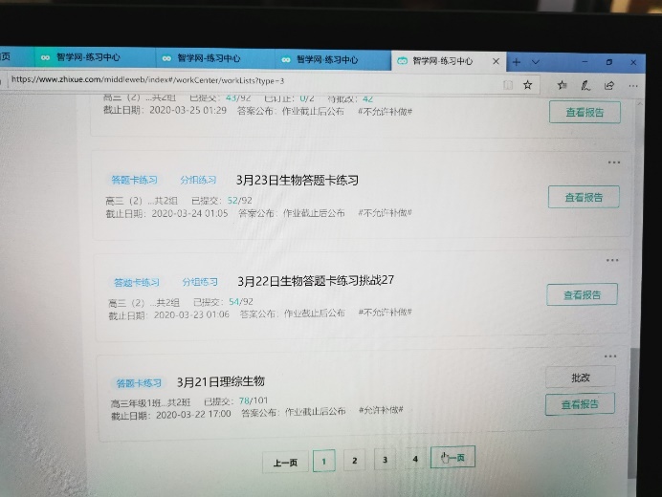The image size is (662, 497).
Task: Switch to the third 智学网-练习中心 tab
Action: point(334,59)
